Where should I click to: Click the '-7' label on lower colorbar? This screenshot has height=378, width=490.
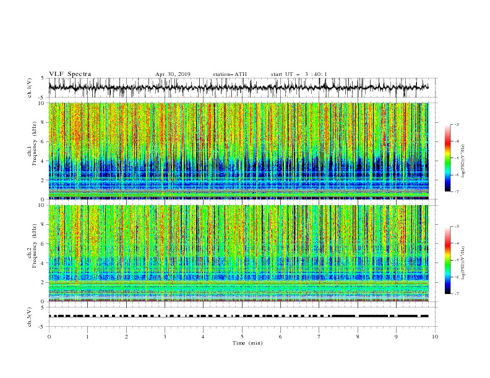click(x=456, y=294)
